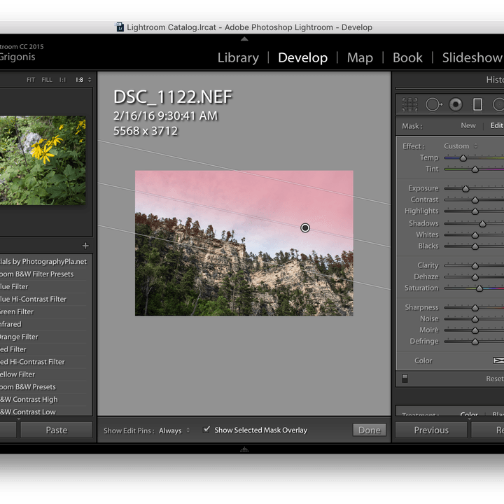
Task: Open the Show Edit Pins Always dropdown
Action: pyautogui.click(x=174, y=430)
